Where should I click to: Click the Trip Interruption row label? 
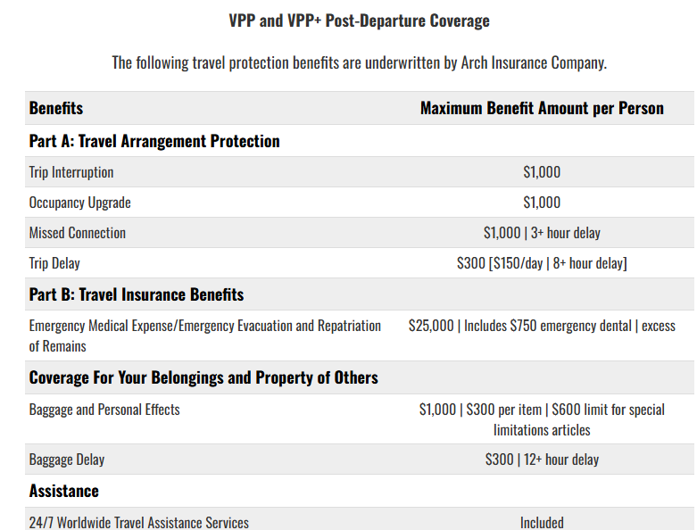pyautogui.click(x=71, y=172)
